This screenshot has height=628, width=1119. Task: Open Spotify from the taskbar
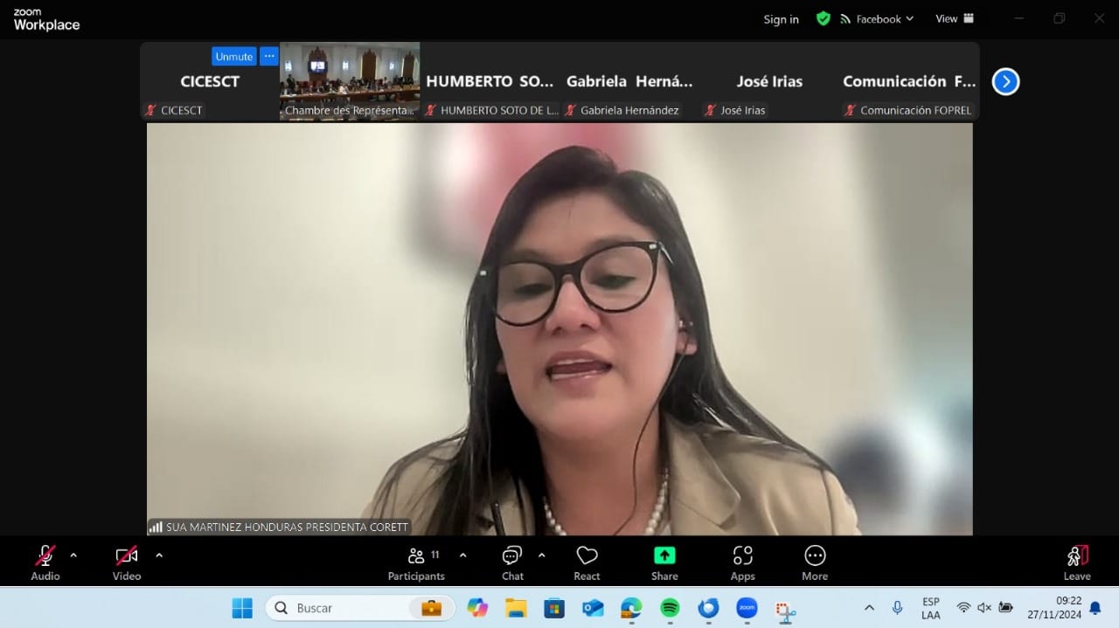tap(670, 608)
